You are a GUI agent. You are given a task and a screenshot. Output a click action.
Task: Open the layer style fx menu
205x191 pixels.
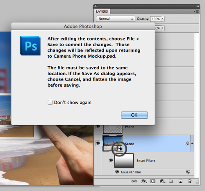[x=144, y=181]
